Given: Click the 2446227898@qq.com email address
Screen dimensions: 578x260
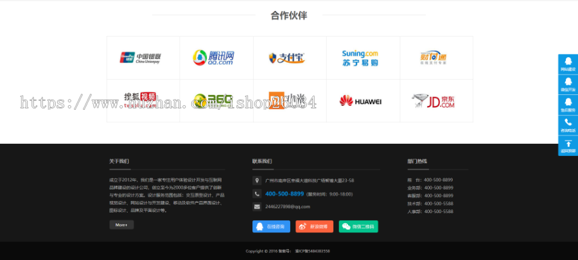Looking at the screenshot, I should tap(288, 207).
